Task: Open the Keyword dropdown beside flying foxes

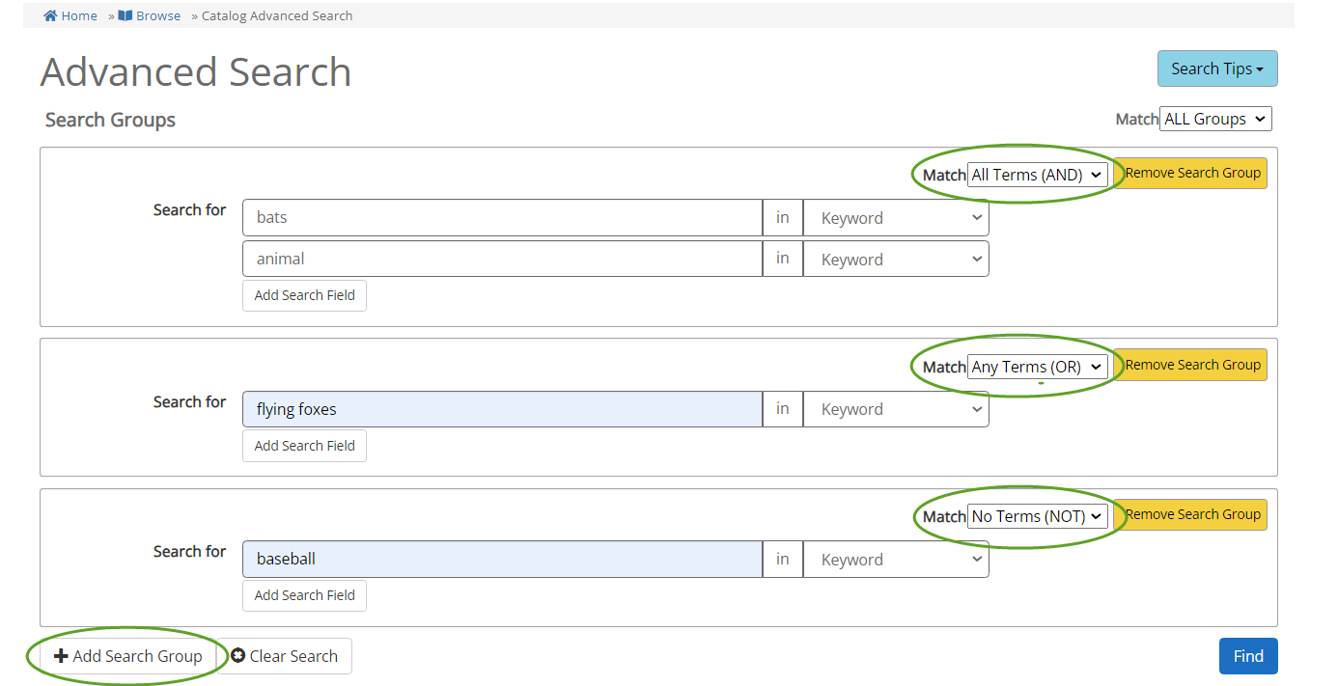Action: pyautogui.click(x=895, y=408)
